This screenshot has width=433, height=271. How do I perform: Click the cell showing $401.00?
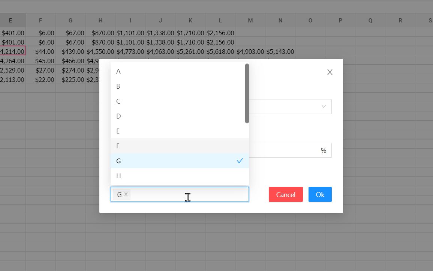click(x=13, y=33)
